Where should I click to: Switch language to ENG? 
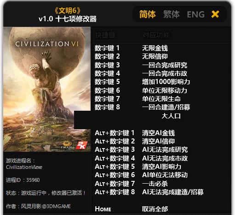click(196, 15)
